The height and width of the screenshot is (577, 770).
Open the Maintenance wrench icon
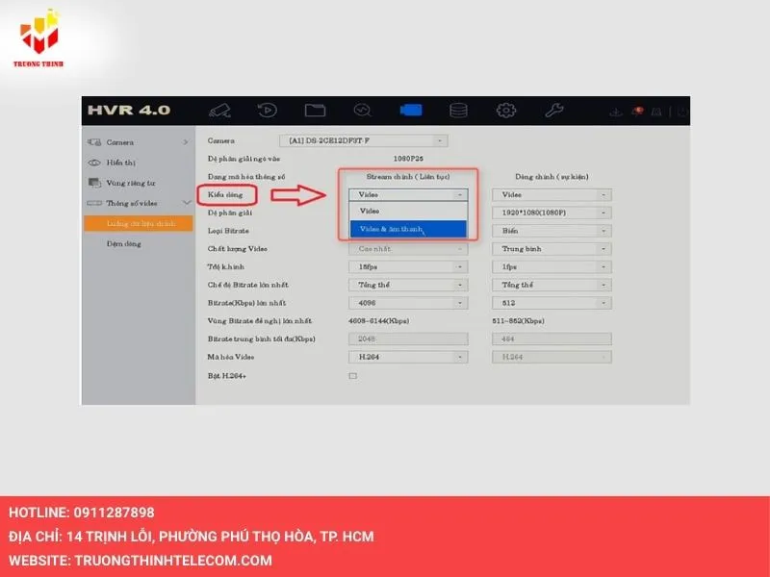click(554, 110)
